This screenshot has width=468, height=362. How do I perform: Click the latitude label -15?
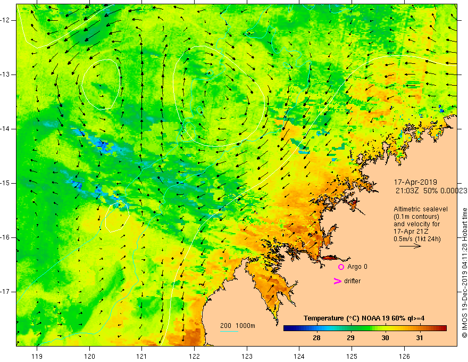point(5,183)
